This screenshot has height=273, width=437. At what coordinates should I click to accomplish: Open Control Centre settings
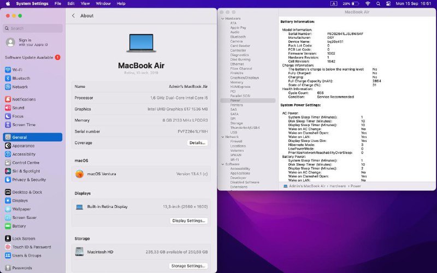click(x=22, y=163)
